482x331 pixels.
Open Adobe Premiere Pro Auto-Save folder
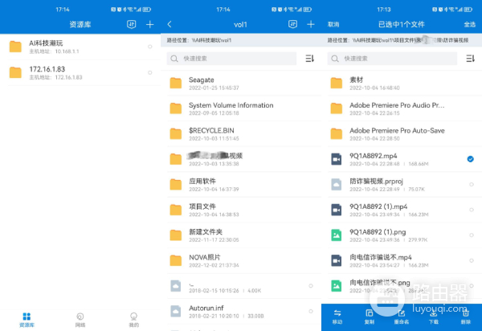(x=402, y=133)
